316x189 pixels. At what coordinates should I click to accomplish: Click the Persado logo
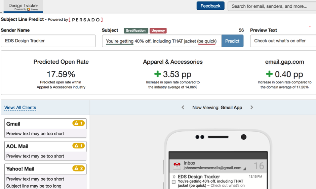tap(86, 20)
